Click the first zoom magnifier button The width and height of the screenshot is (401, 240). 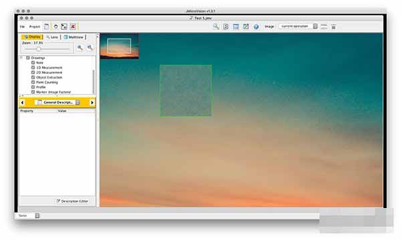pos(80,48)
